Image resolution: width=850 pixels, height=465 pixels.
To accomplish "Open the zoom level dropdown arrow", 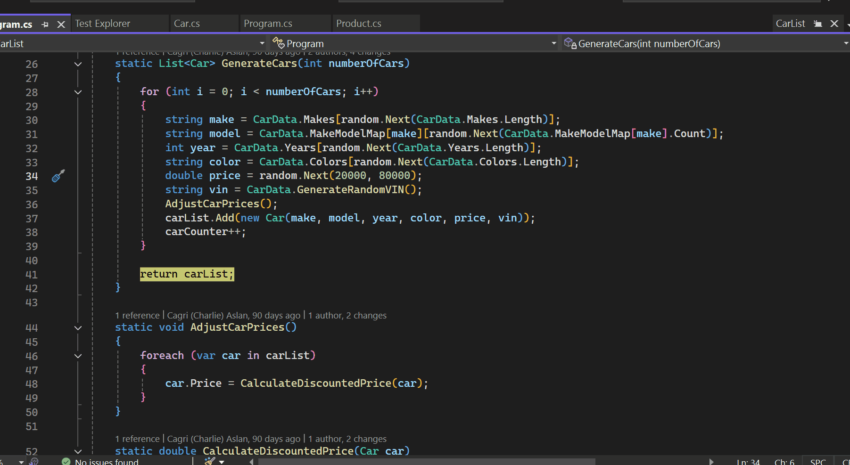I will (x=21, y=462).
